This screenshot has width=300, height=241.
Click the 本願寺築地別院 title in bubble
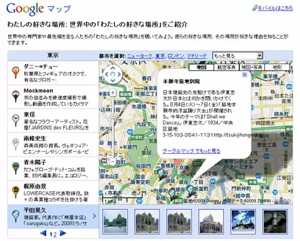pyautogui.click(x=181, y=81)
